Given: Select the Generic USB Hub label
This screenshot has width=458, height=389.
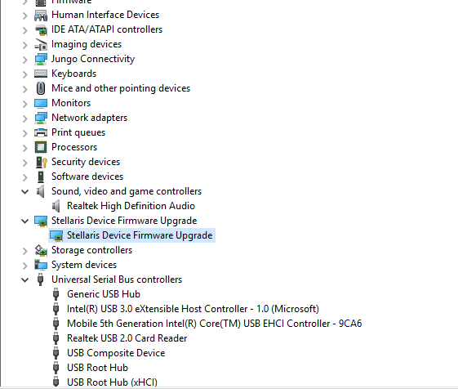Looking at the screenshot, I should [104, 294].
